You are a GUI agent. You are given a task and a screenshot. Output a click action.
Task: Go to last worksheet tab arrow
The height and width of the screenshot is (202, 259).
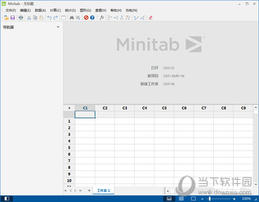(80, 191)
